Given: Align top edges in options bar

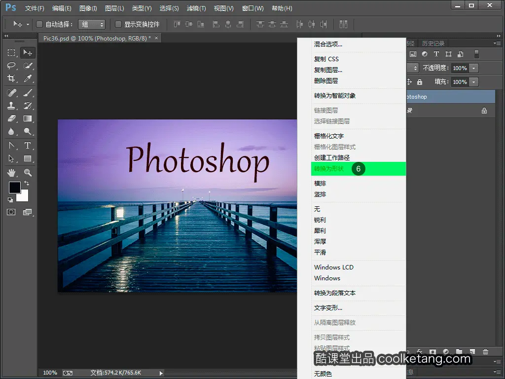Looking at the screenshot, I should tap(177, 24).
